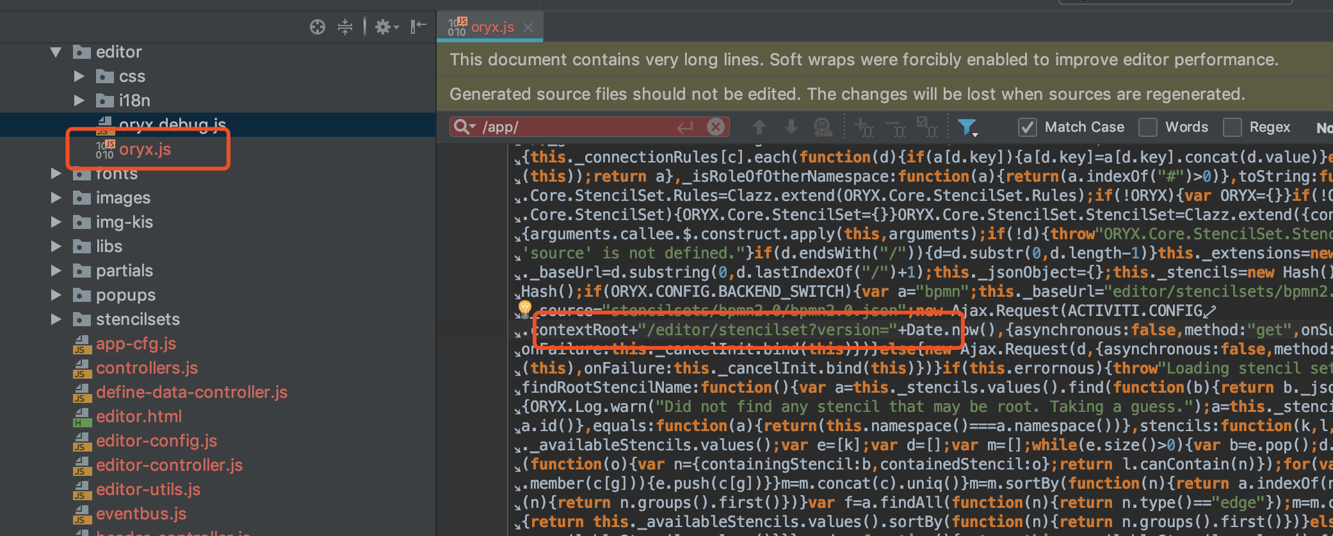Open editor-controller.js file
Screen dimensions: 1333x536
[169, 465]
